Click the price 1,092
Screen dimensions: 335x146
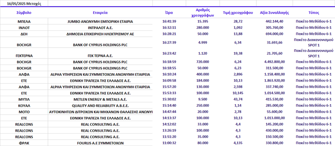(x=238, y=28)
